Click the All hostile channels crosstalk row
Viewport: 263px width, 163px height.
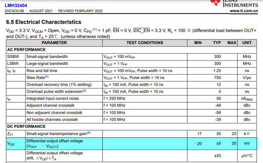pyautogui.click(x=131, y=120)
